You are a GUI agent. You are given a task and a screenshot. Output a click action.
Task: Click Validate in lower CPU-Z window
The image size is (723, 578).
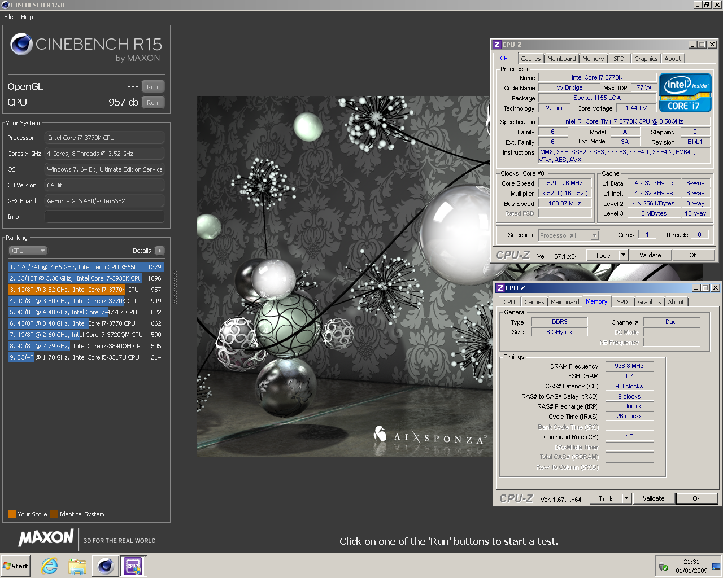point(654,498)
